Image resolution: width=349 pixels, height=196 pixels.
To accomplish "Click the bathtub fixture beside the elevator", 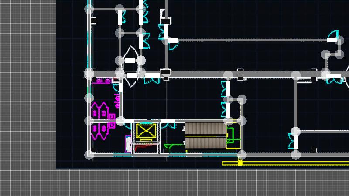I will 128,144.
